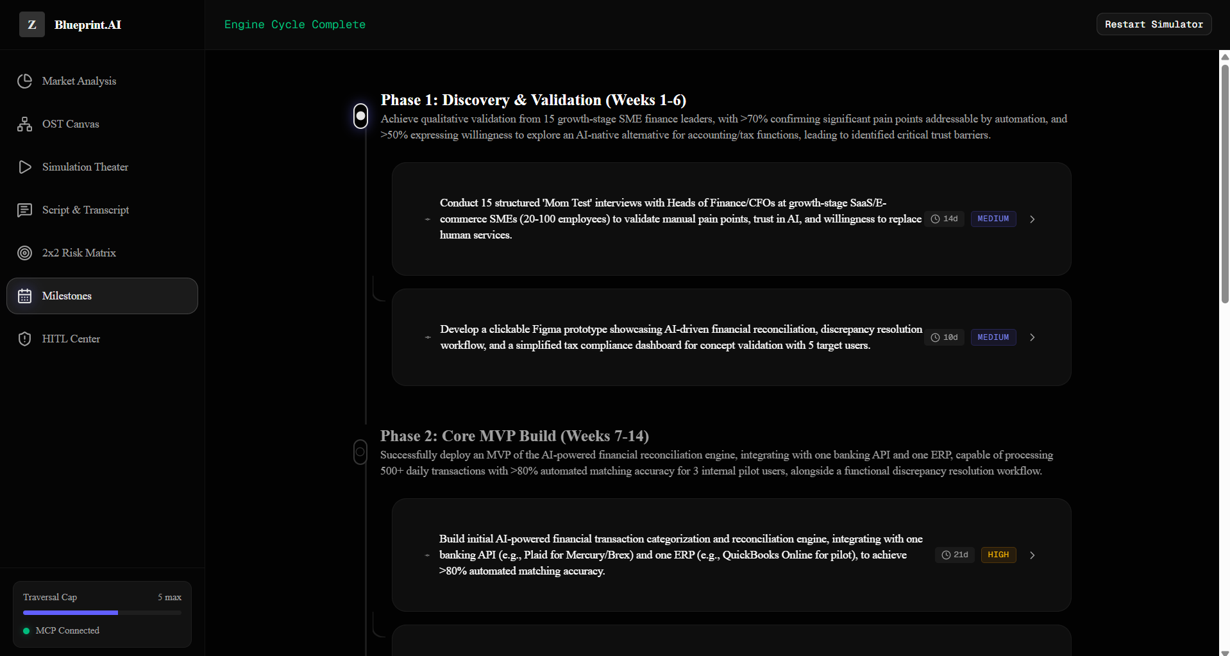Select the Milestones nav item

tap(102, 296)
